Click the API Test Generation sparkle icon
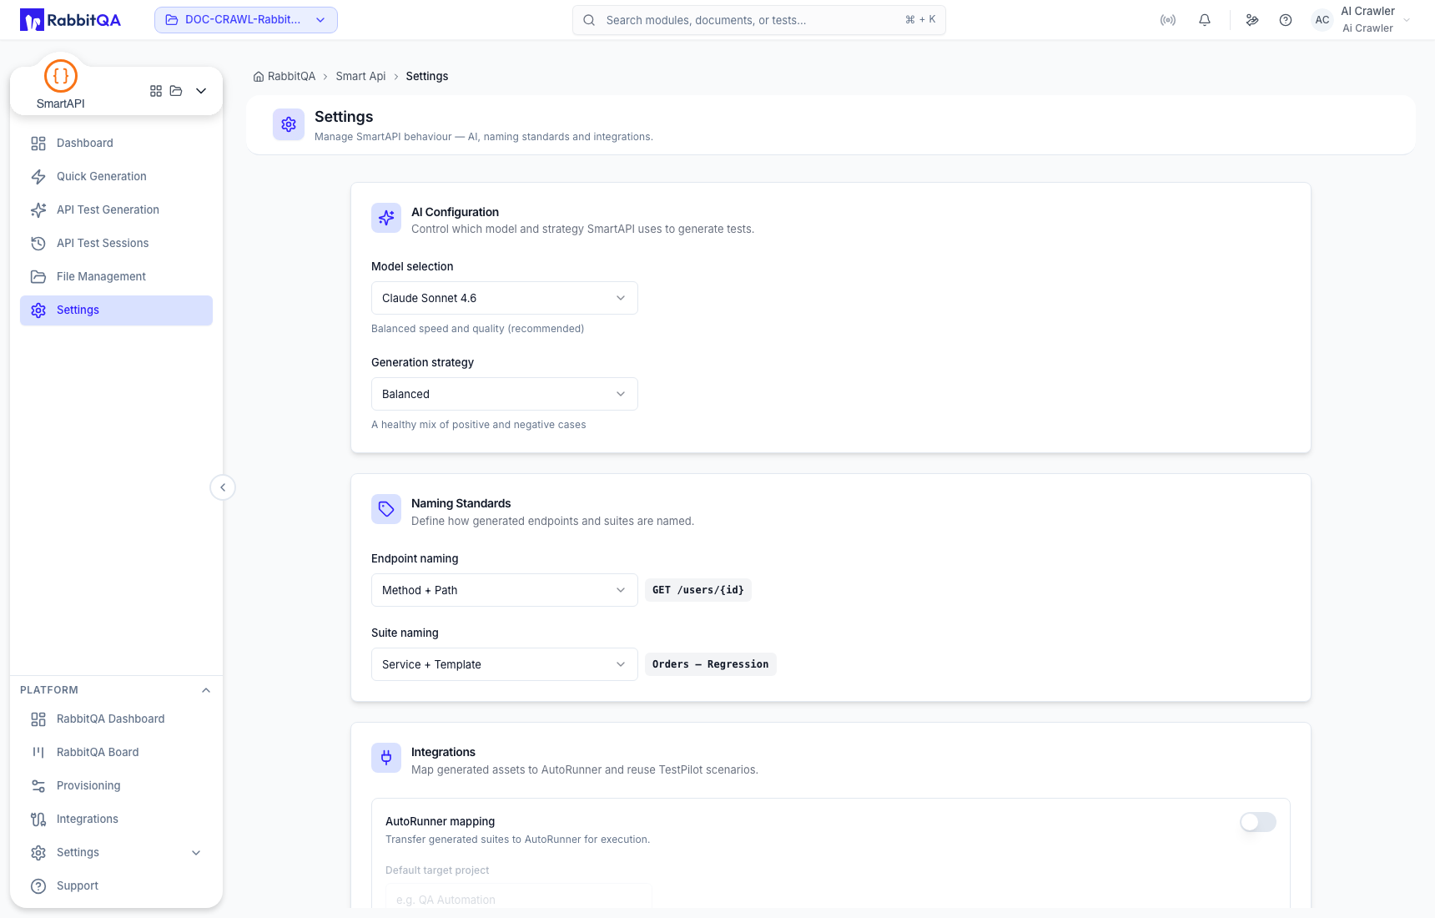Image resolution: width=1435 pixels, height=918 pixels. click(x=38, y=210)
